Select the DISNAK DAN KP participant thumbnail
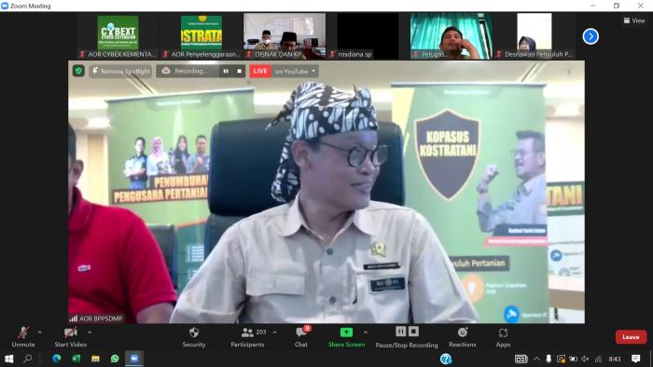 285,36
